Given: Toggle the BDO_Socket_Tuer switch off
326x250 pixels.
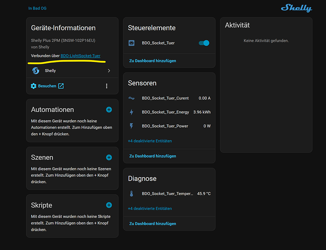Looking at the screenshot, I should pos(204,43).
